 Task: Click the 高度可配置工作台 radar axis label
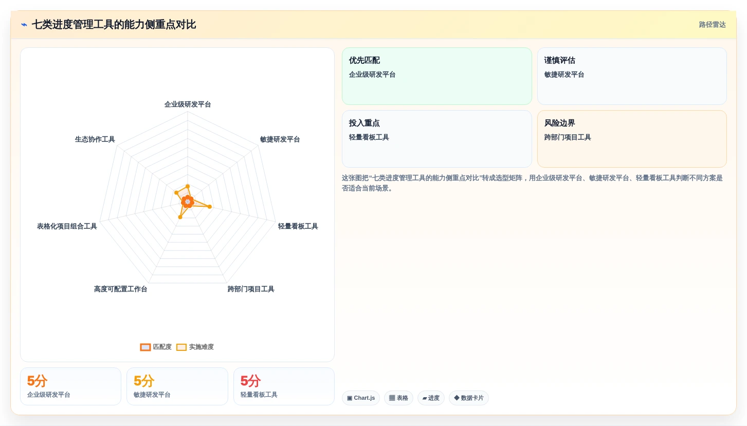120,289
